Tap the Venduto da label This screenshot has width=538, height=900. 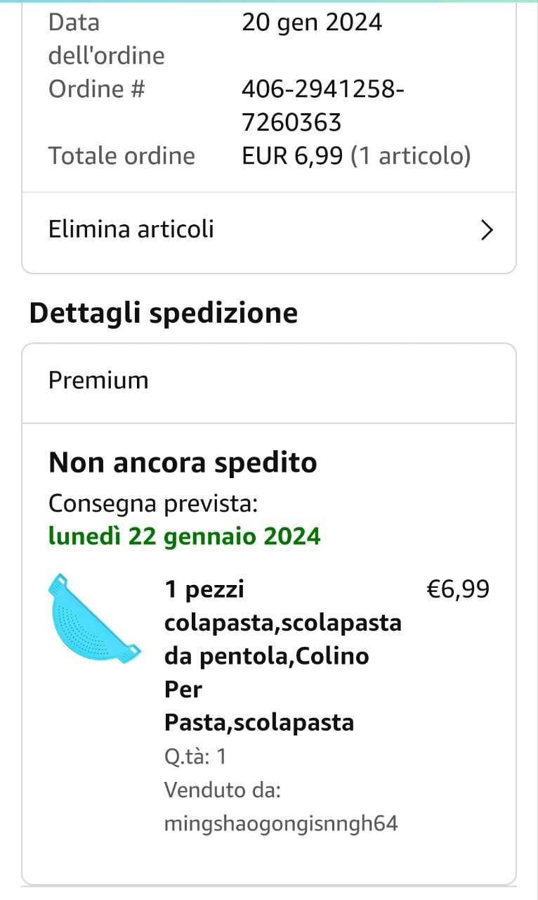[223, 790]
